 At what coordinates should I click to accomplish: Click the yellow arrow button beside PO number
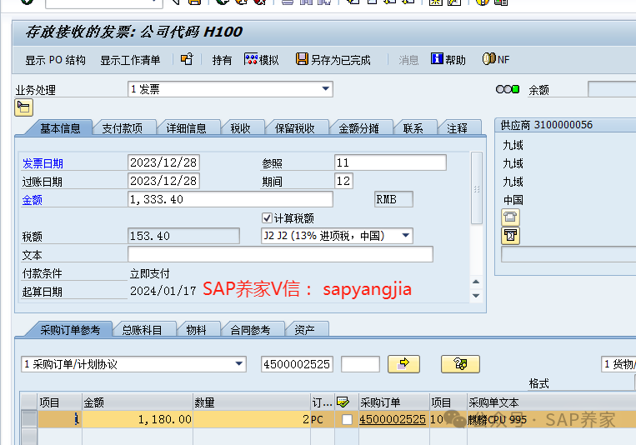[403, 364]
